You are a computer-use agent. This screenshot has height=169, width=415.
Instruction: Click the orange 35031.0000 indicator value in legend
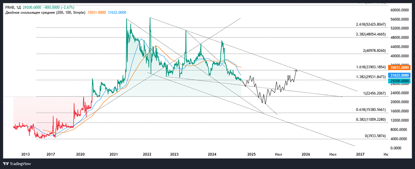coord(96,12)
